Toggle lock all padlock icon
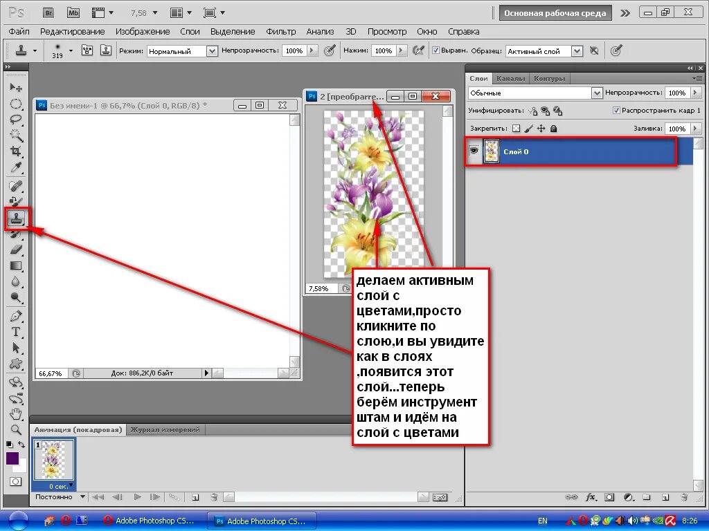This screenshot has width=709, height=531. (x=553, y=129)
